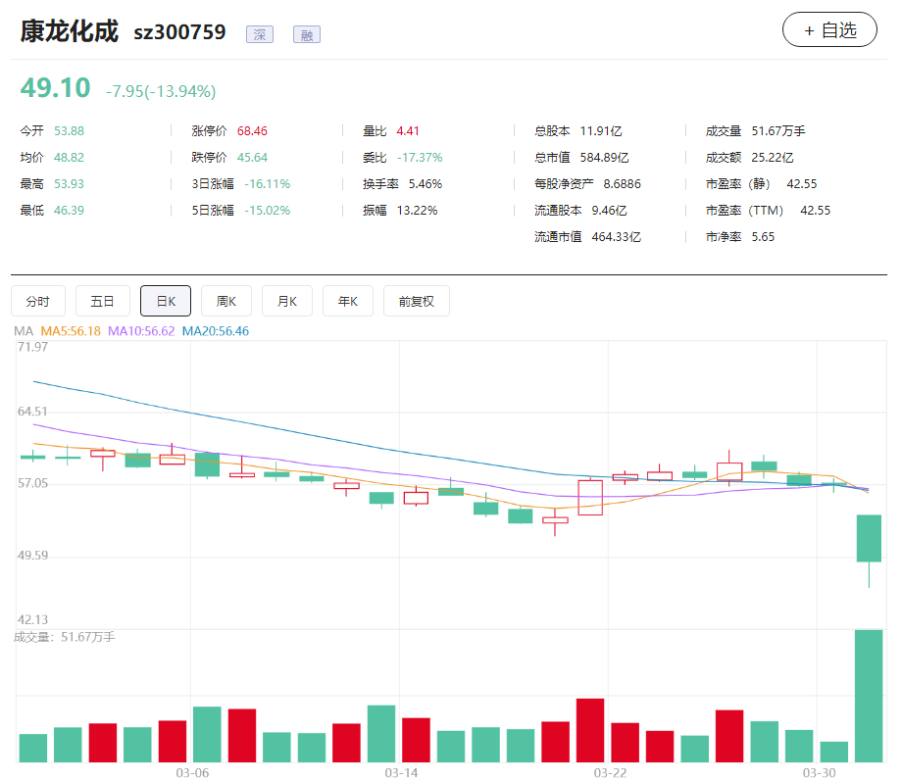Click the 5日涨幅 value -15.02%
The width and height of the screenshot is (902, 780).
click(267, 211)
